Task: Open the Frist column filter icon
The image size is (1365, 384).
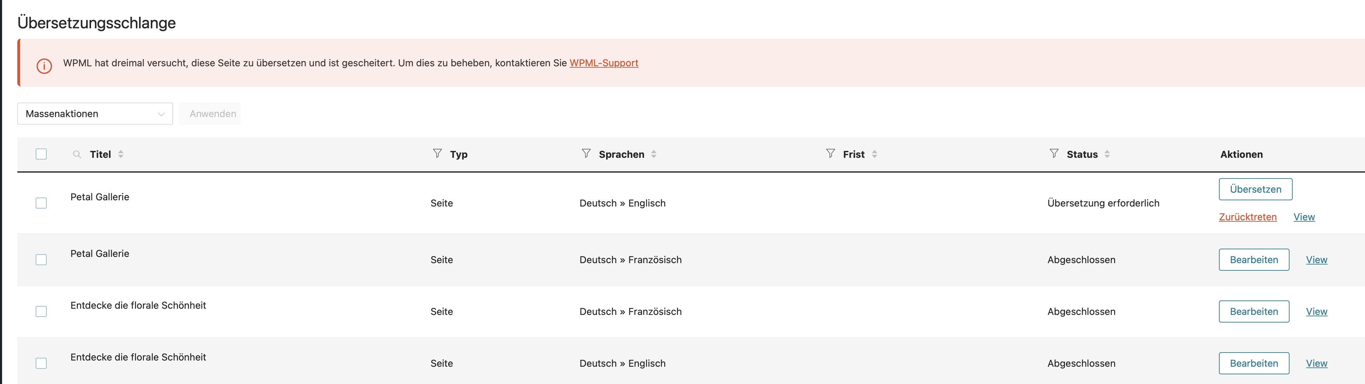Action: (x=830, y=153)
